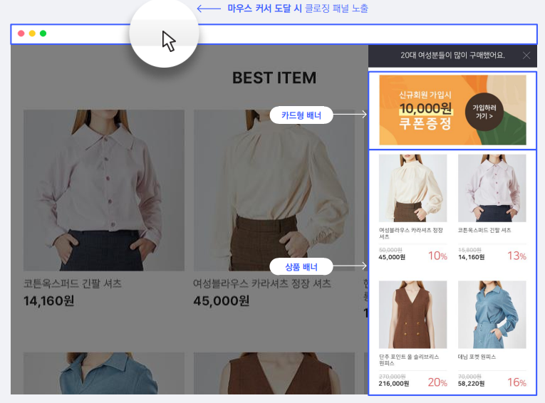The width and height of the screenshot is (545, 403).
Task: Open 단추 포인트 울 슬리브리스 원피스 image
Action: click(412, 315)
